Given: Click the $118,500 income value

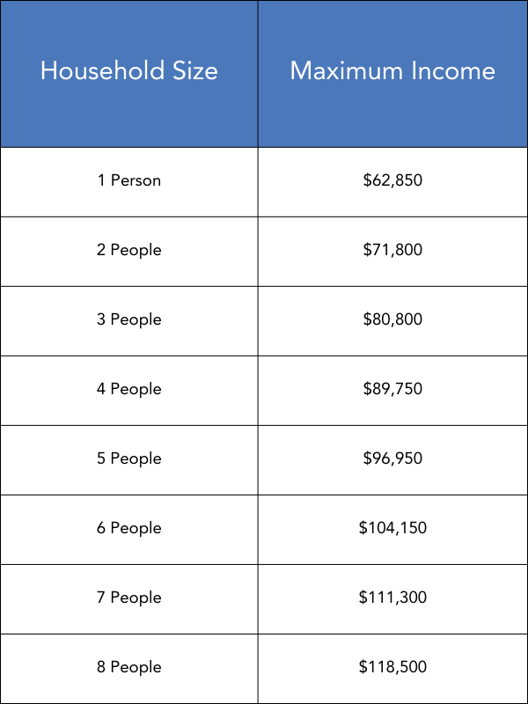Looking at the screenshot, I should coord(392,667).
